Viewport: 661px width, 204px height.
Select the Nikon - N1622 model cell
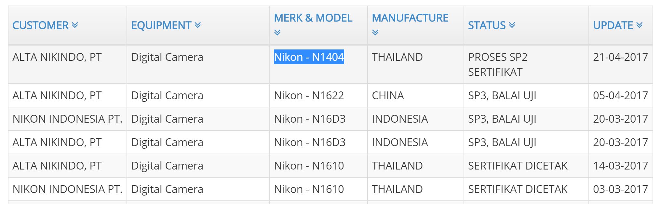coord(309,96)
